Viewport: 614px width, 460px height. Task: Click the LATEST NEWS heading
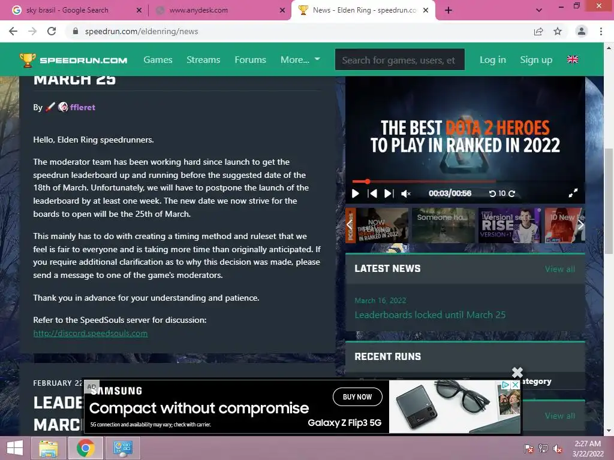387,269
